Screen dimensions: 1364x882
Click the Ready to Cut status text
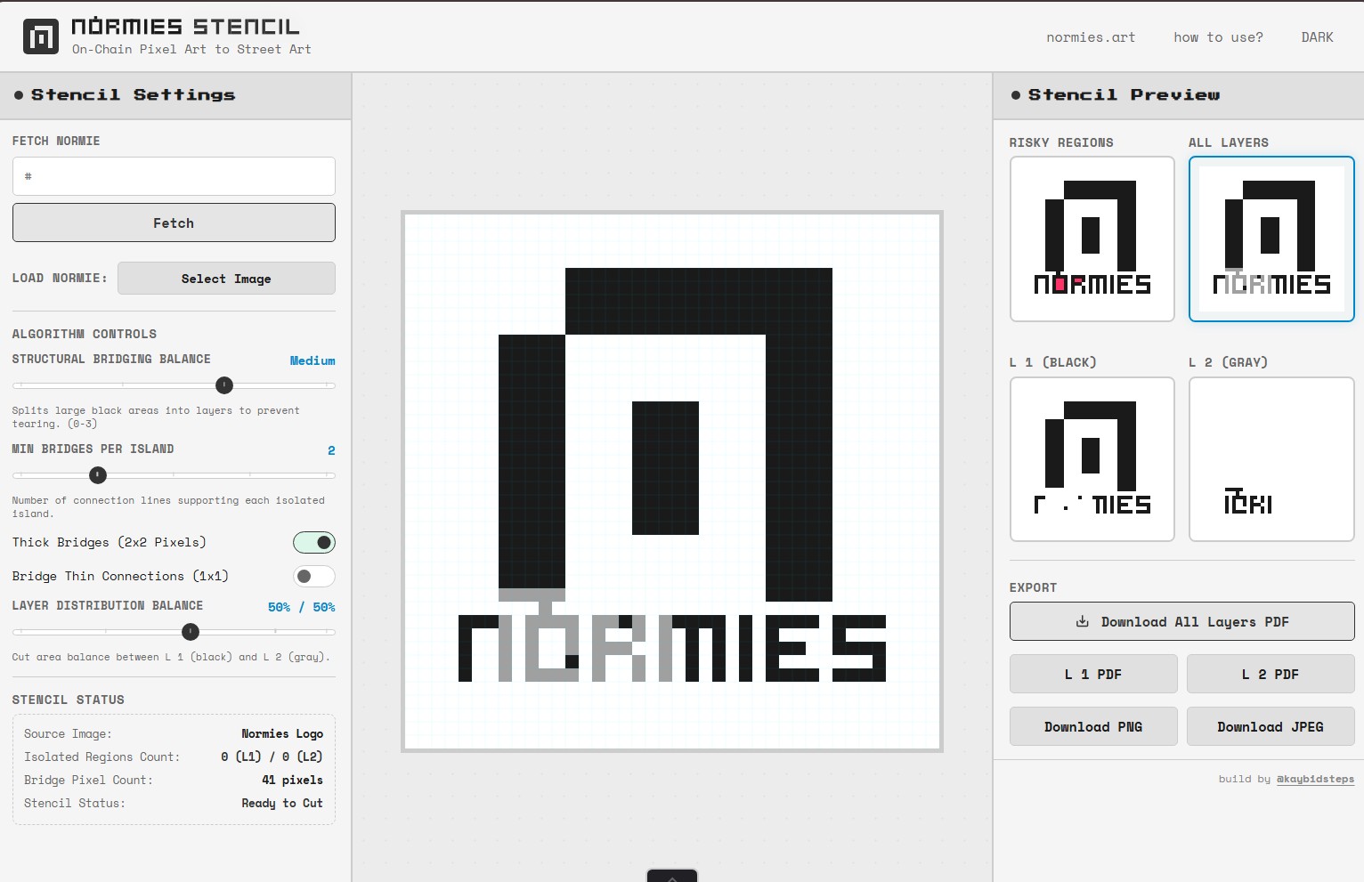pyautogui.click(x=282, y=803)
